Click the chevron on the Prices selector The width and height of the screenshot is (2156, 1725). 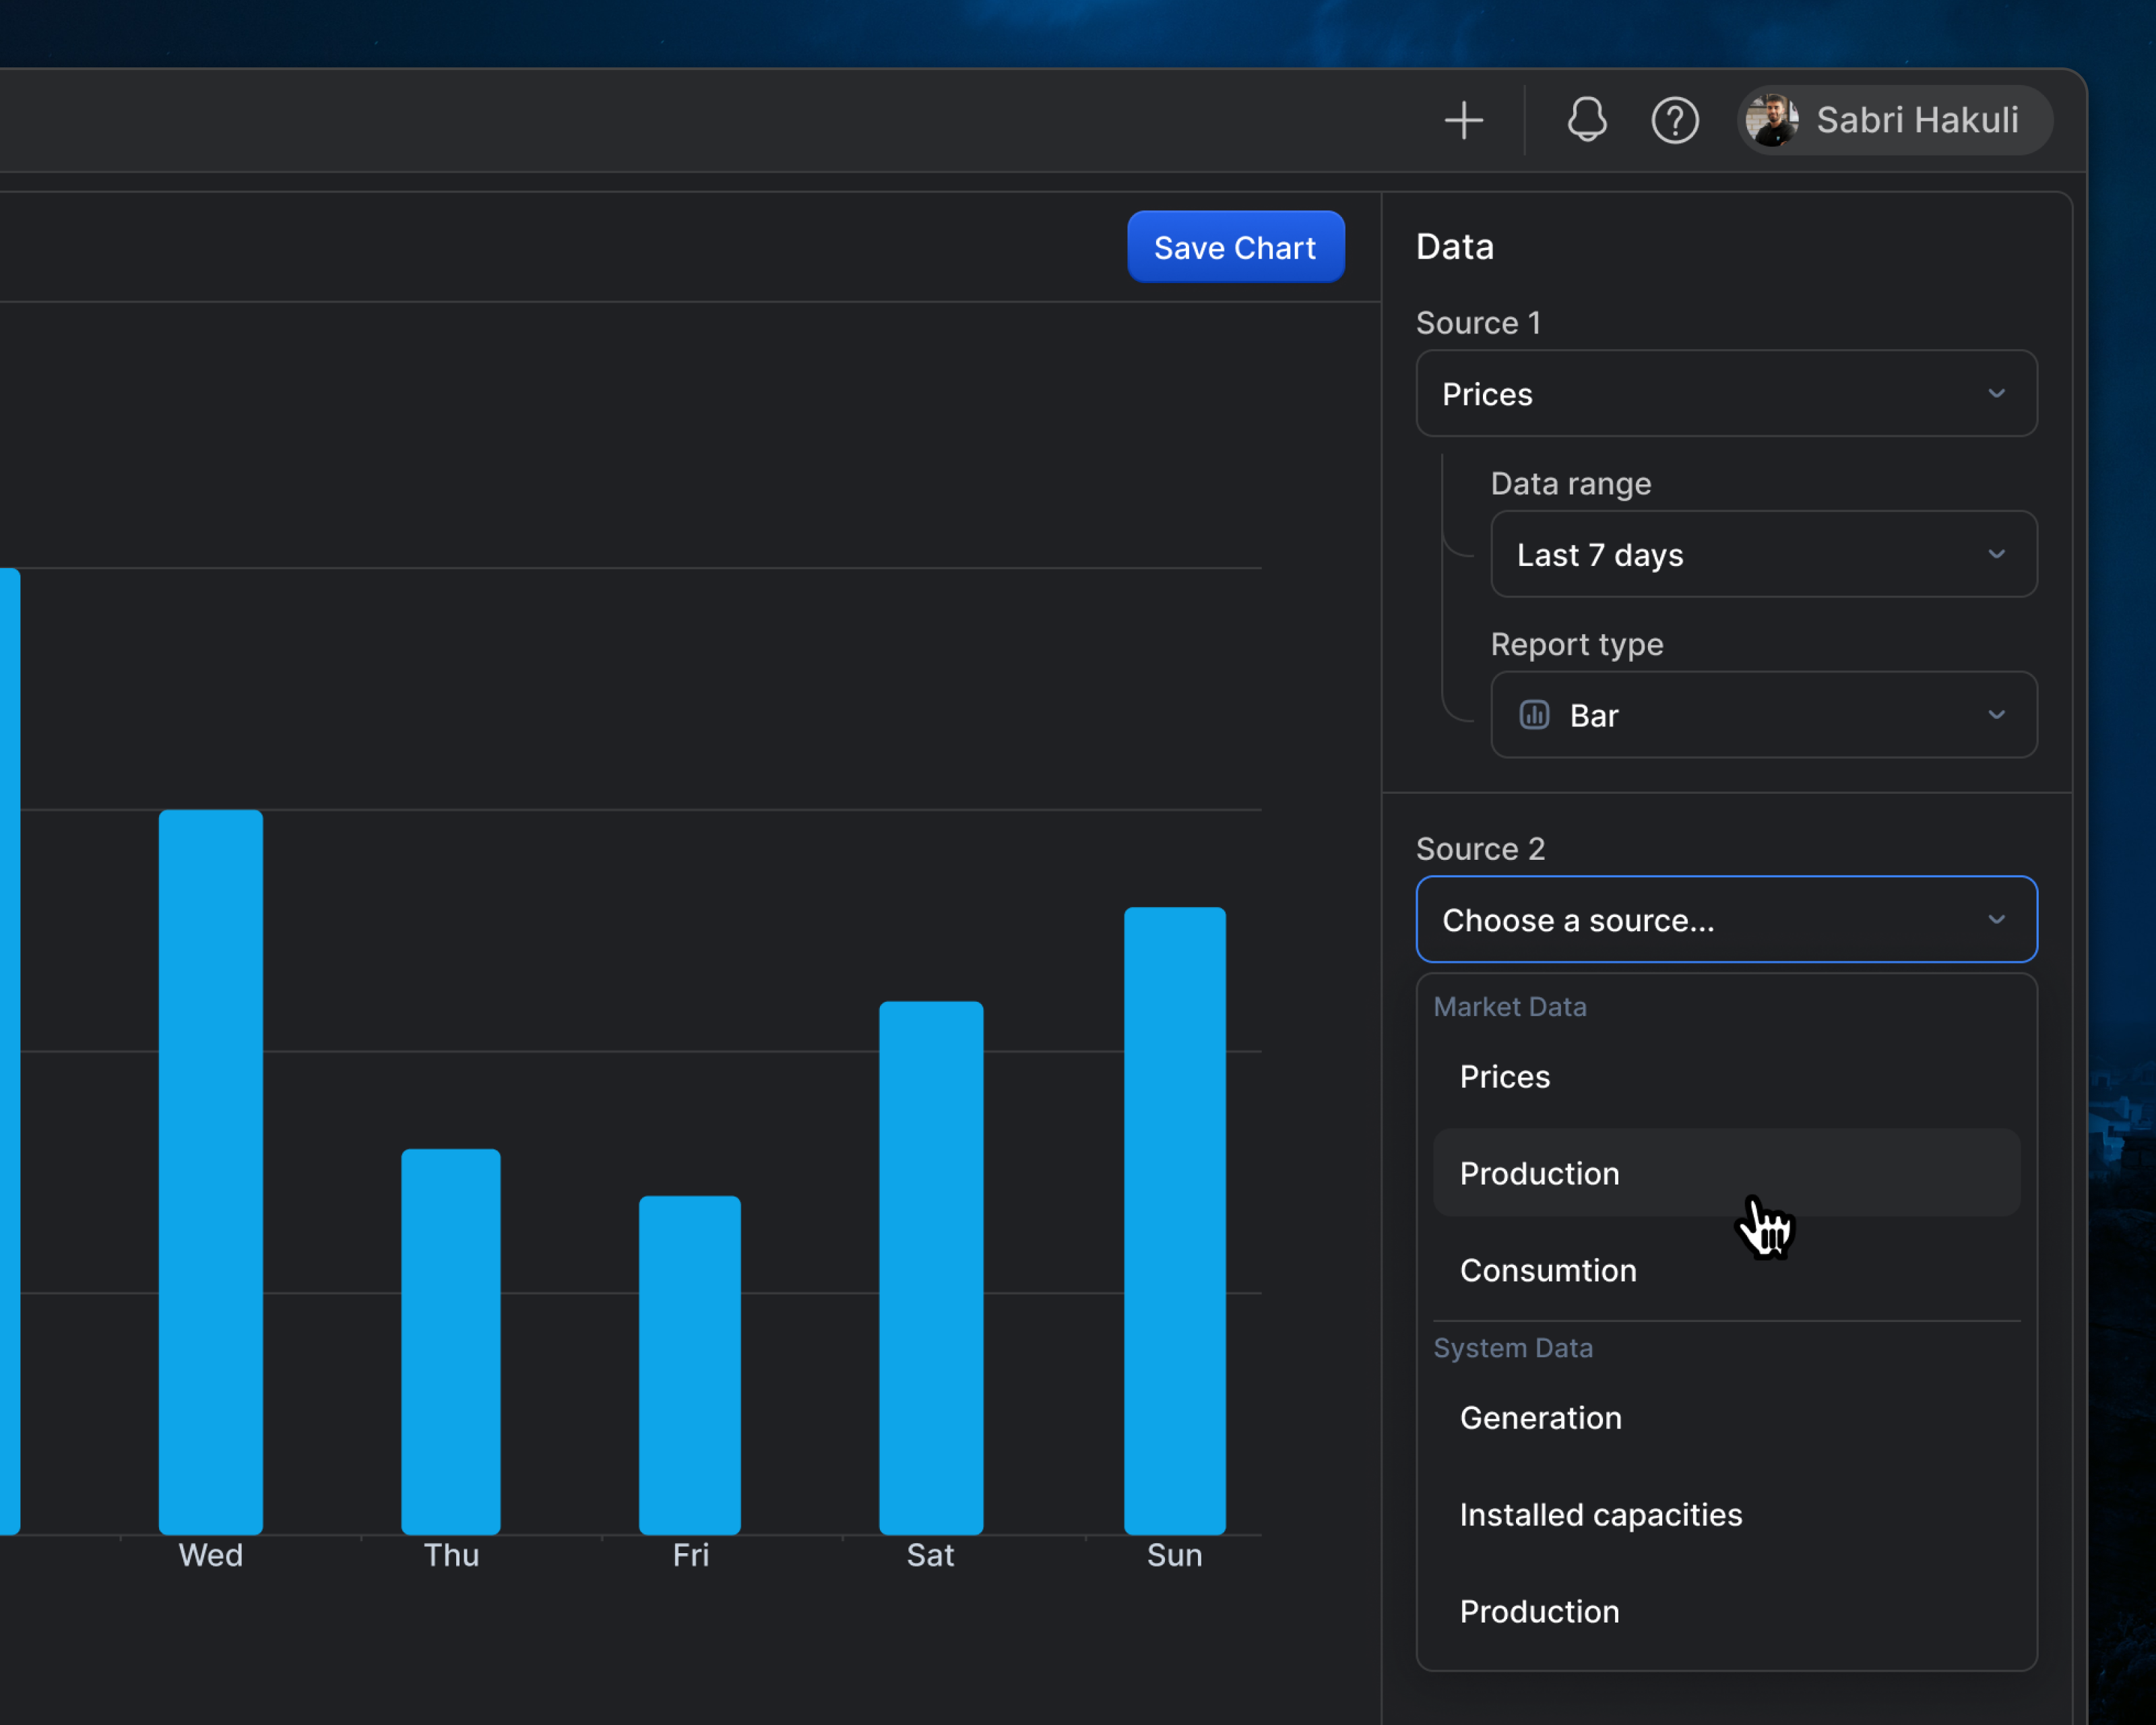pos(1997,393)
